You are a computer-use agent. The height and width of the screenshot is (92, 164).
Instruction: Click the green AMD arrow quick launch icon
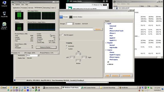(36, 90)
